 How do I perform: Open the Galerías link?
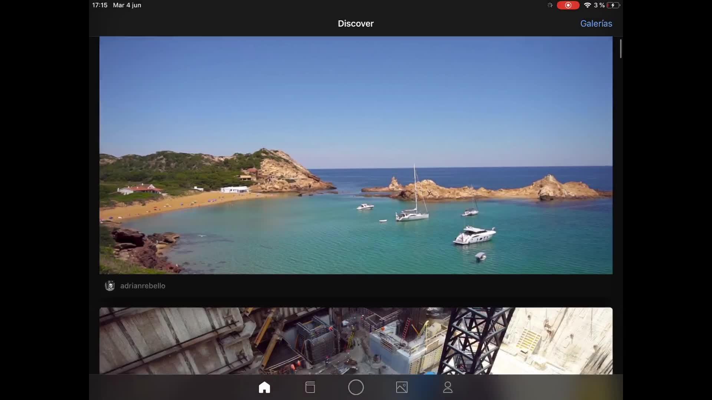(x=596, y=23)
